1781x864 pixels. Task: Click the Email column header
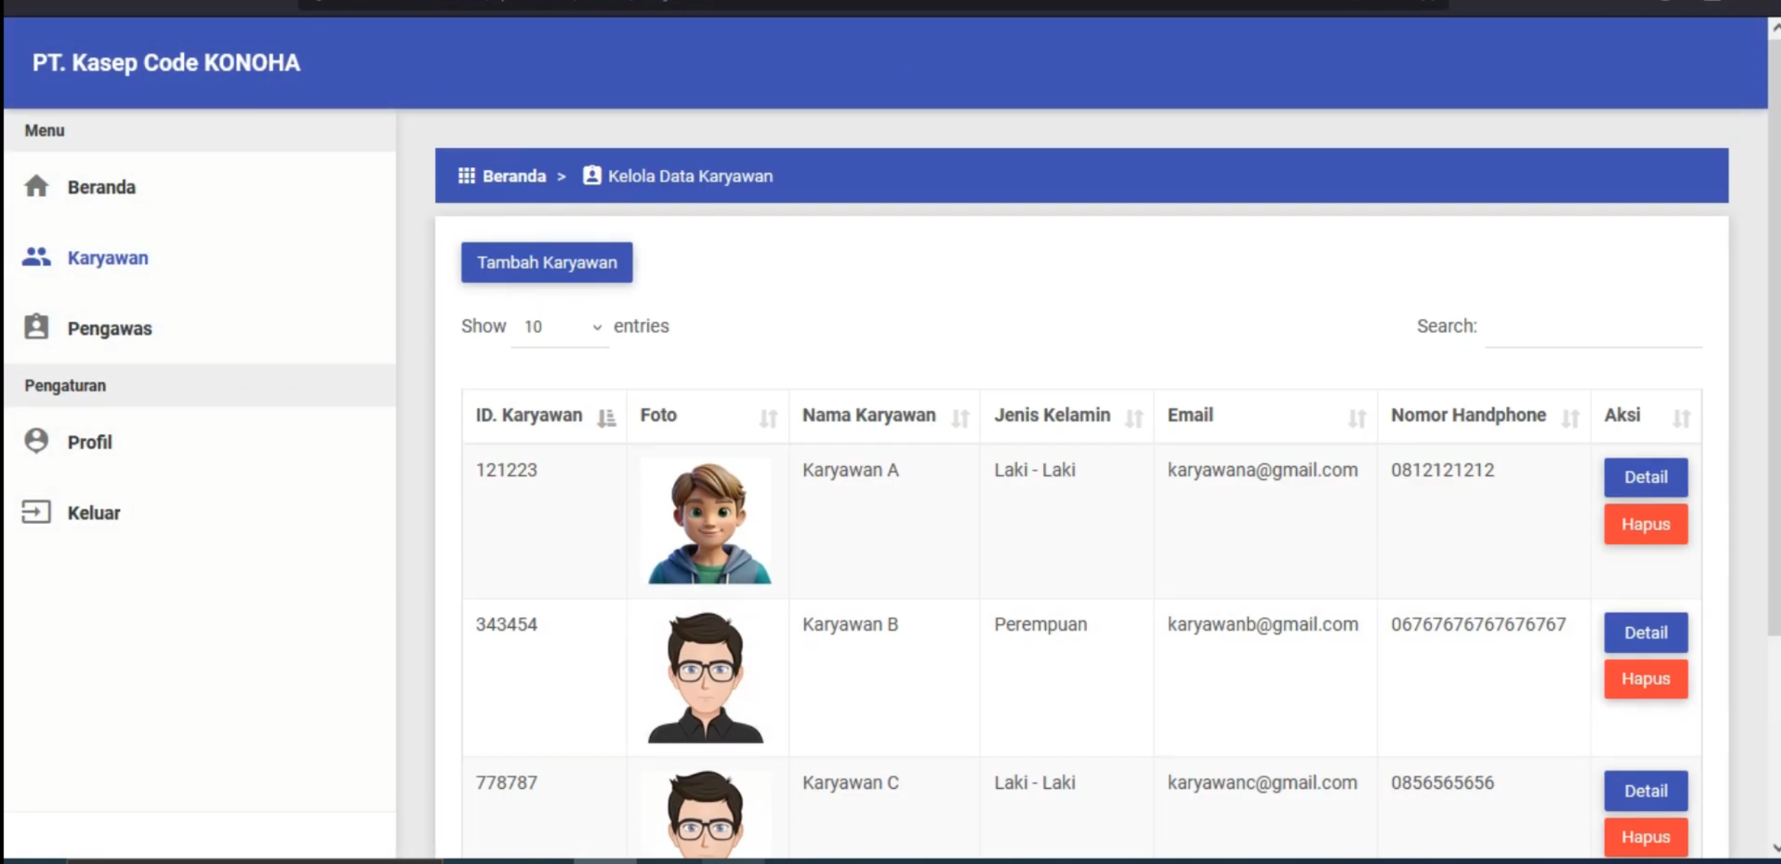[1265, 416]
